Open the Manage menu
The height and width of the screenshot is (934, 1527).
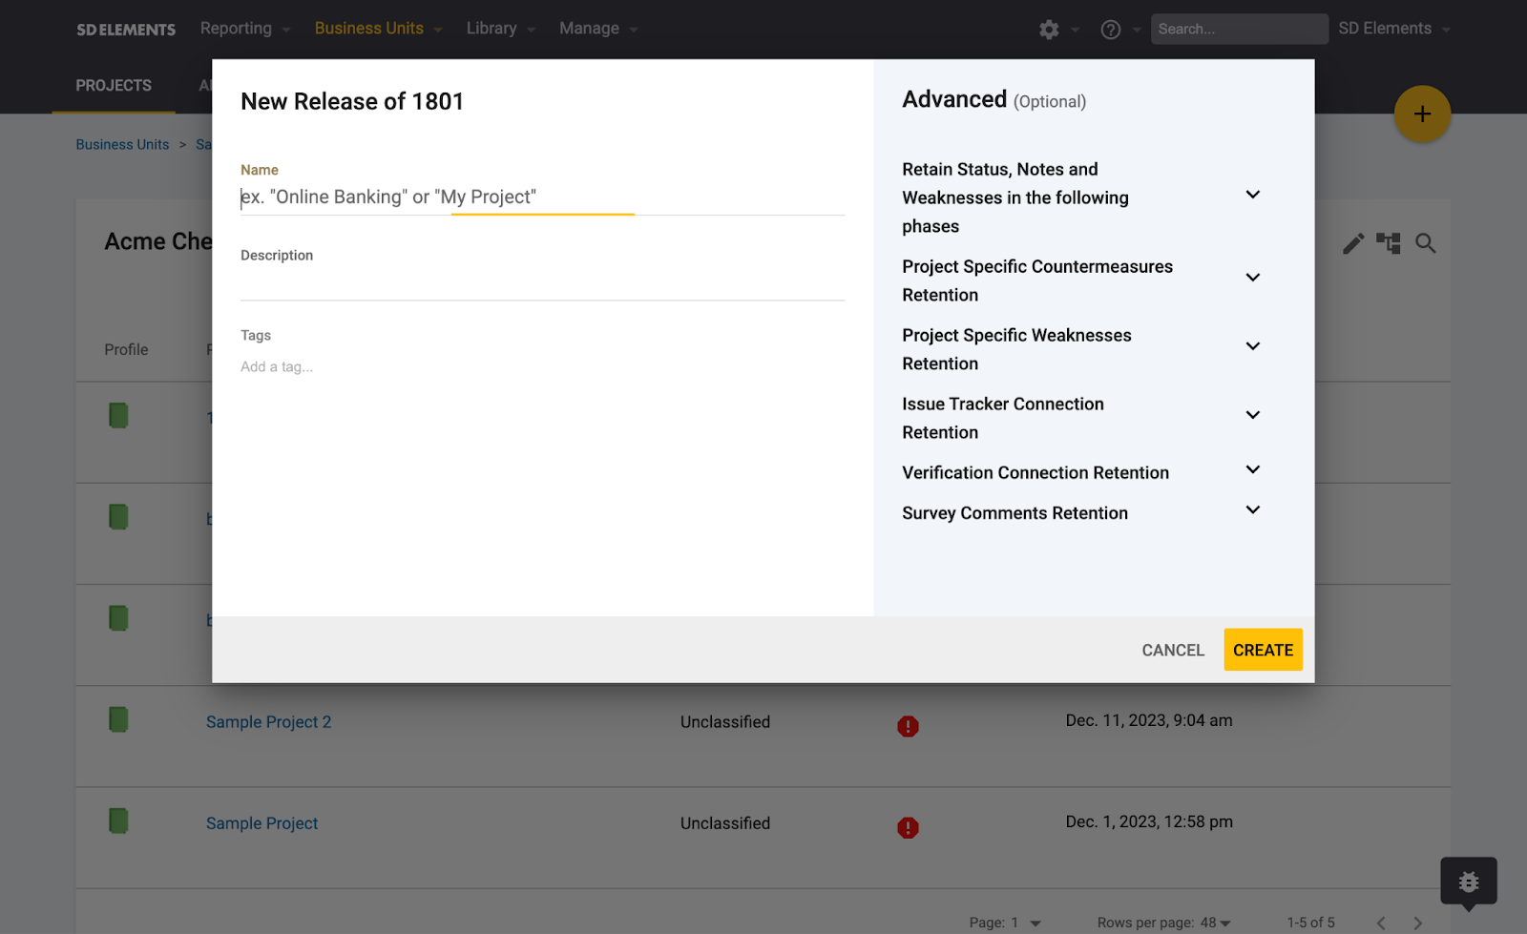[x=598, y=29]
